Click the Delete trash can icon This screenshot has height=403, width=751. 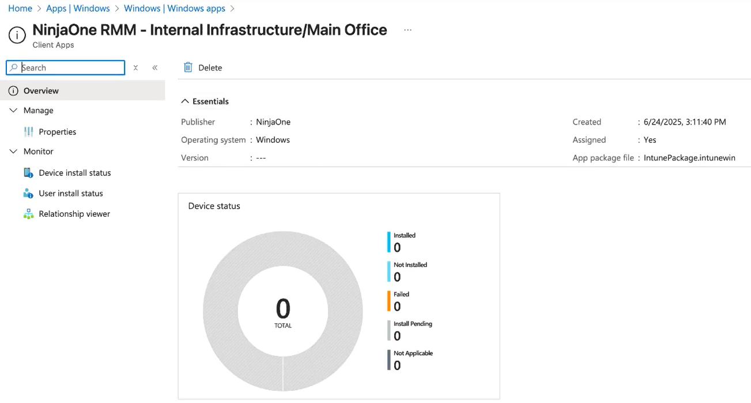point(188,67)
